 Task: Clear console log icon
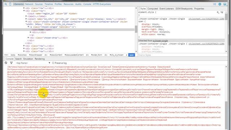tap(6, 63)
